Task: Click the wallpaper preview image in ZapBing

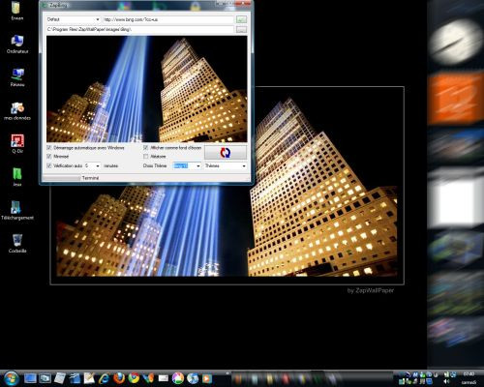Action: (x=147, y=89)
